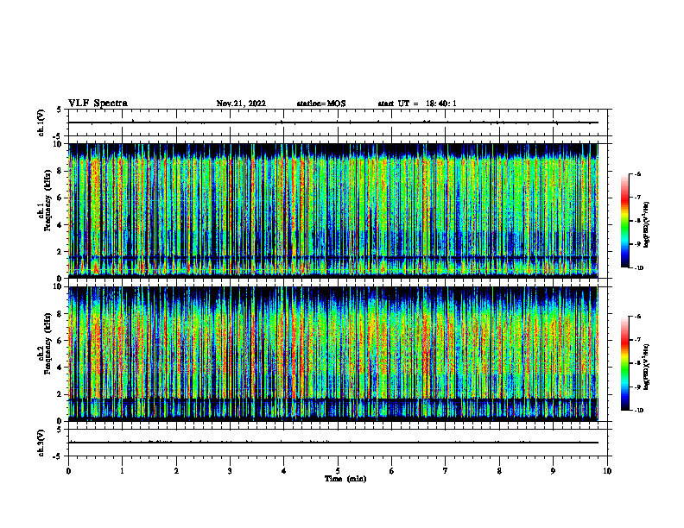Select the date text "Nov.21, 2022"

(241, 104)
